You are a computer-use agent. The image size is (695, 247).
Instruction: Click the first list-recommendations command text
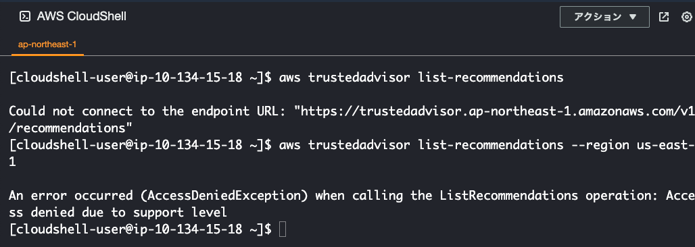(491, 78)
